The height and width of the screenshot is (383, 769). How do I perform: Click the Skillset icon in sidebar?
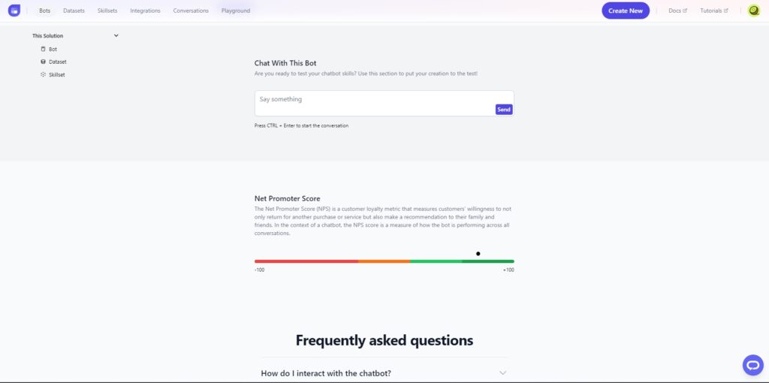43,74
